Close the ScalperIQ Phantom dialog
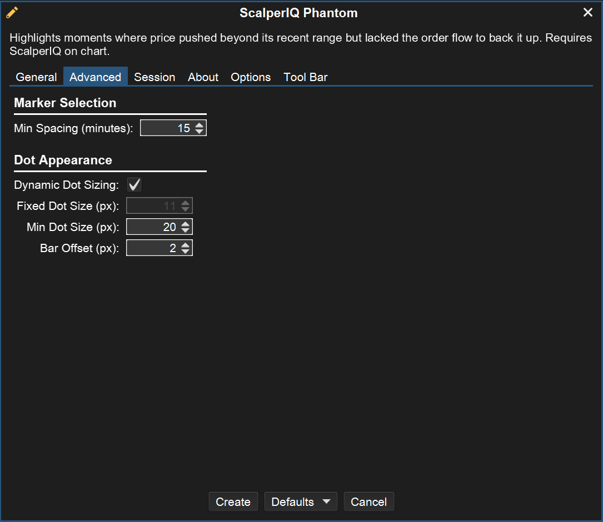Image resolution: width=603 pixels, height=522 pixels. [587, 12]
